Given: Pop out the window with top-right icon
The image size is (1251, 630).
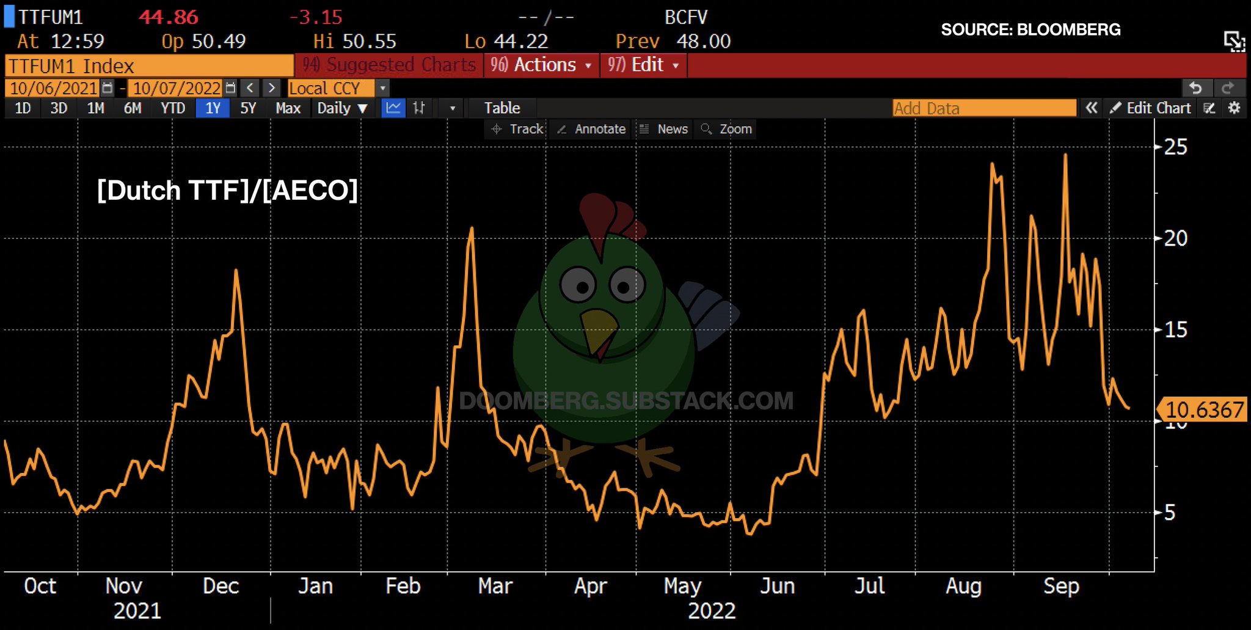Looking at the screenshot, I should pyautogui.click(x=1235, y=42).
